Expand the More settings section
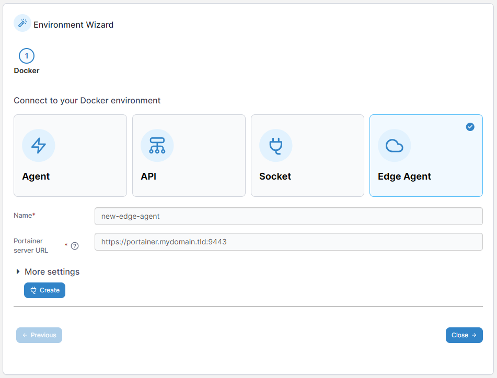This screenshot has height=378, width=497. pyautogui.click(x=48, y=271)
